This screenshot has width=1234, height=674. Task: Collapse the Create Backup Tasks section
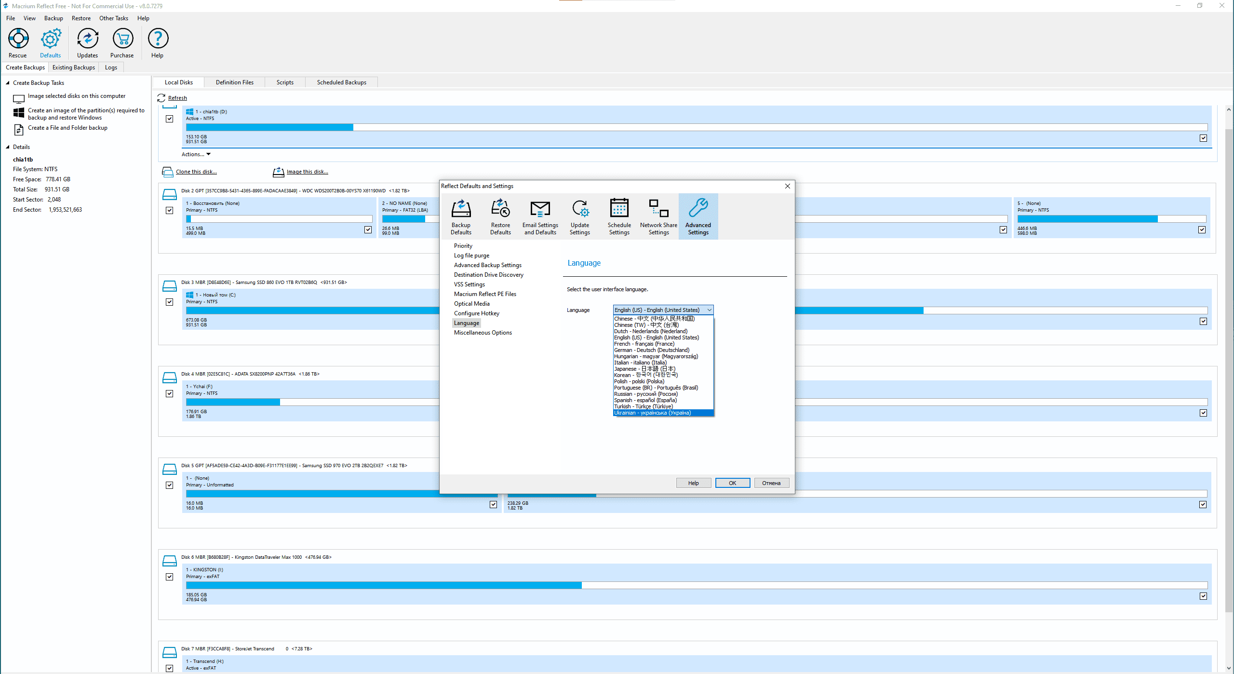8,83
